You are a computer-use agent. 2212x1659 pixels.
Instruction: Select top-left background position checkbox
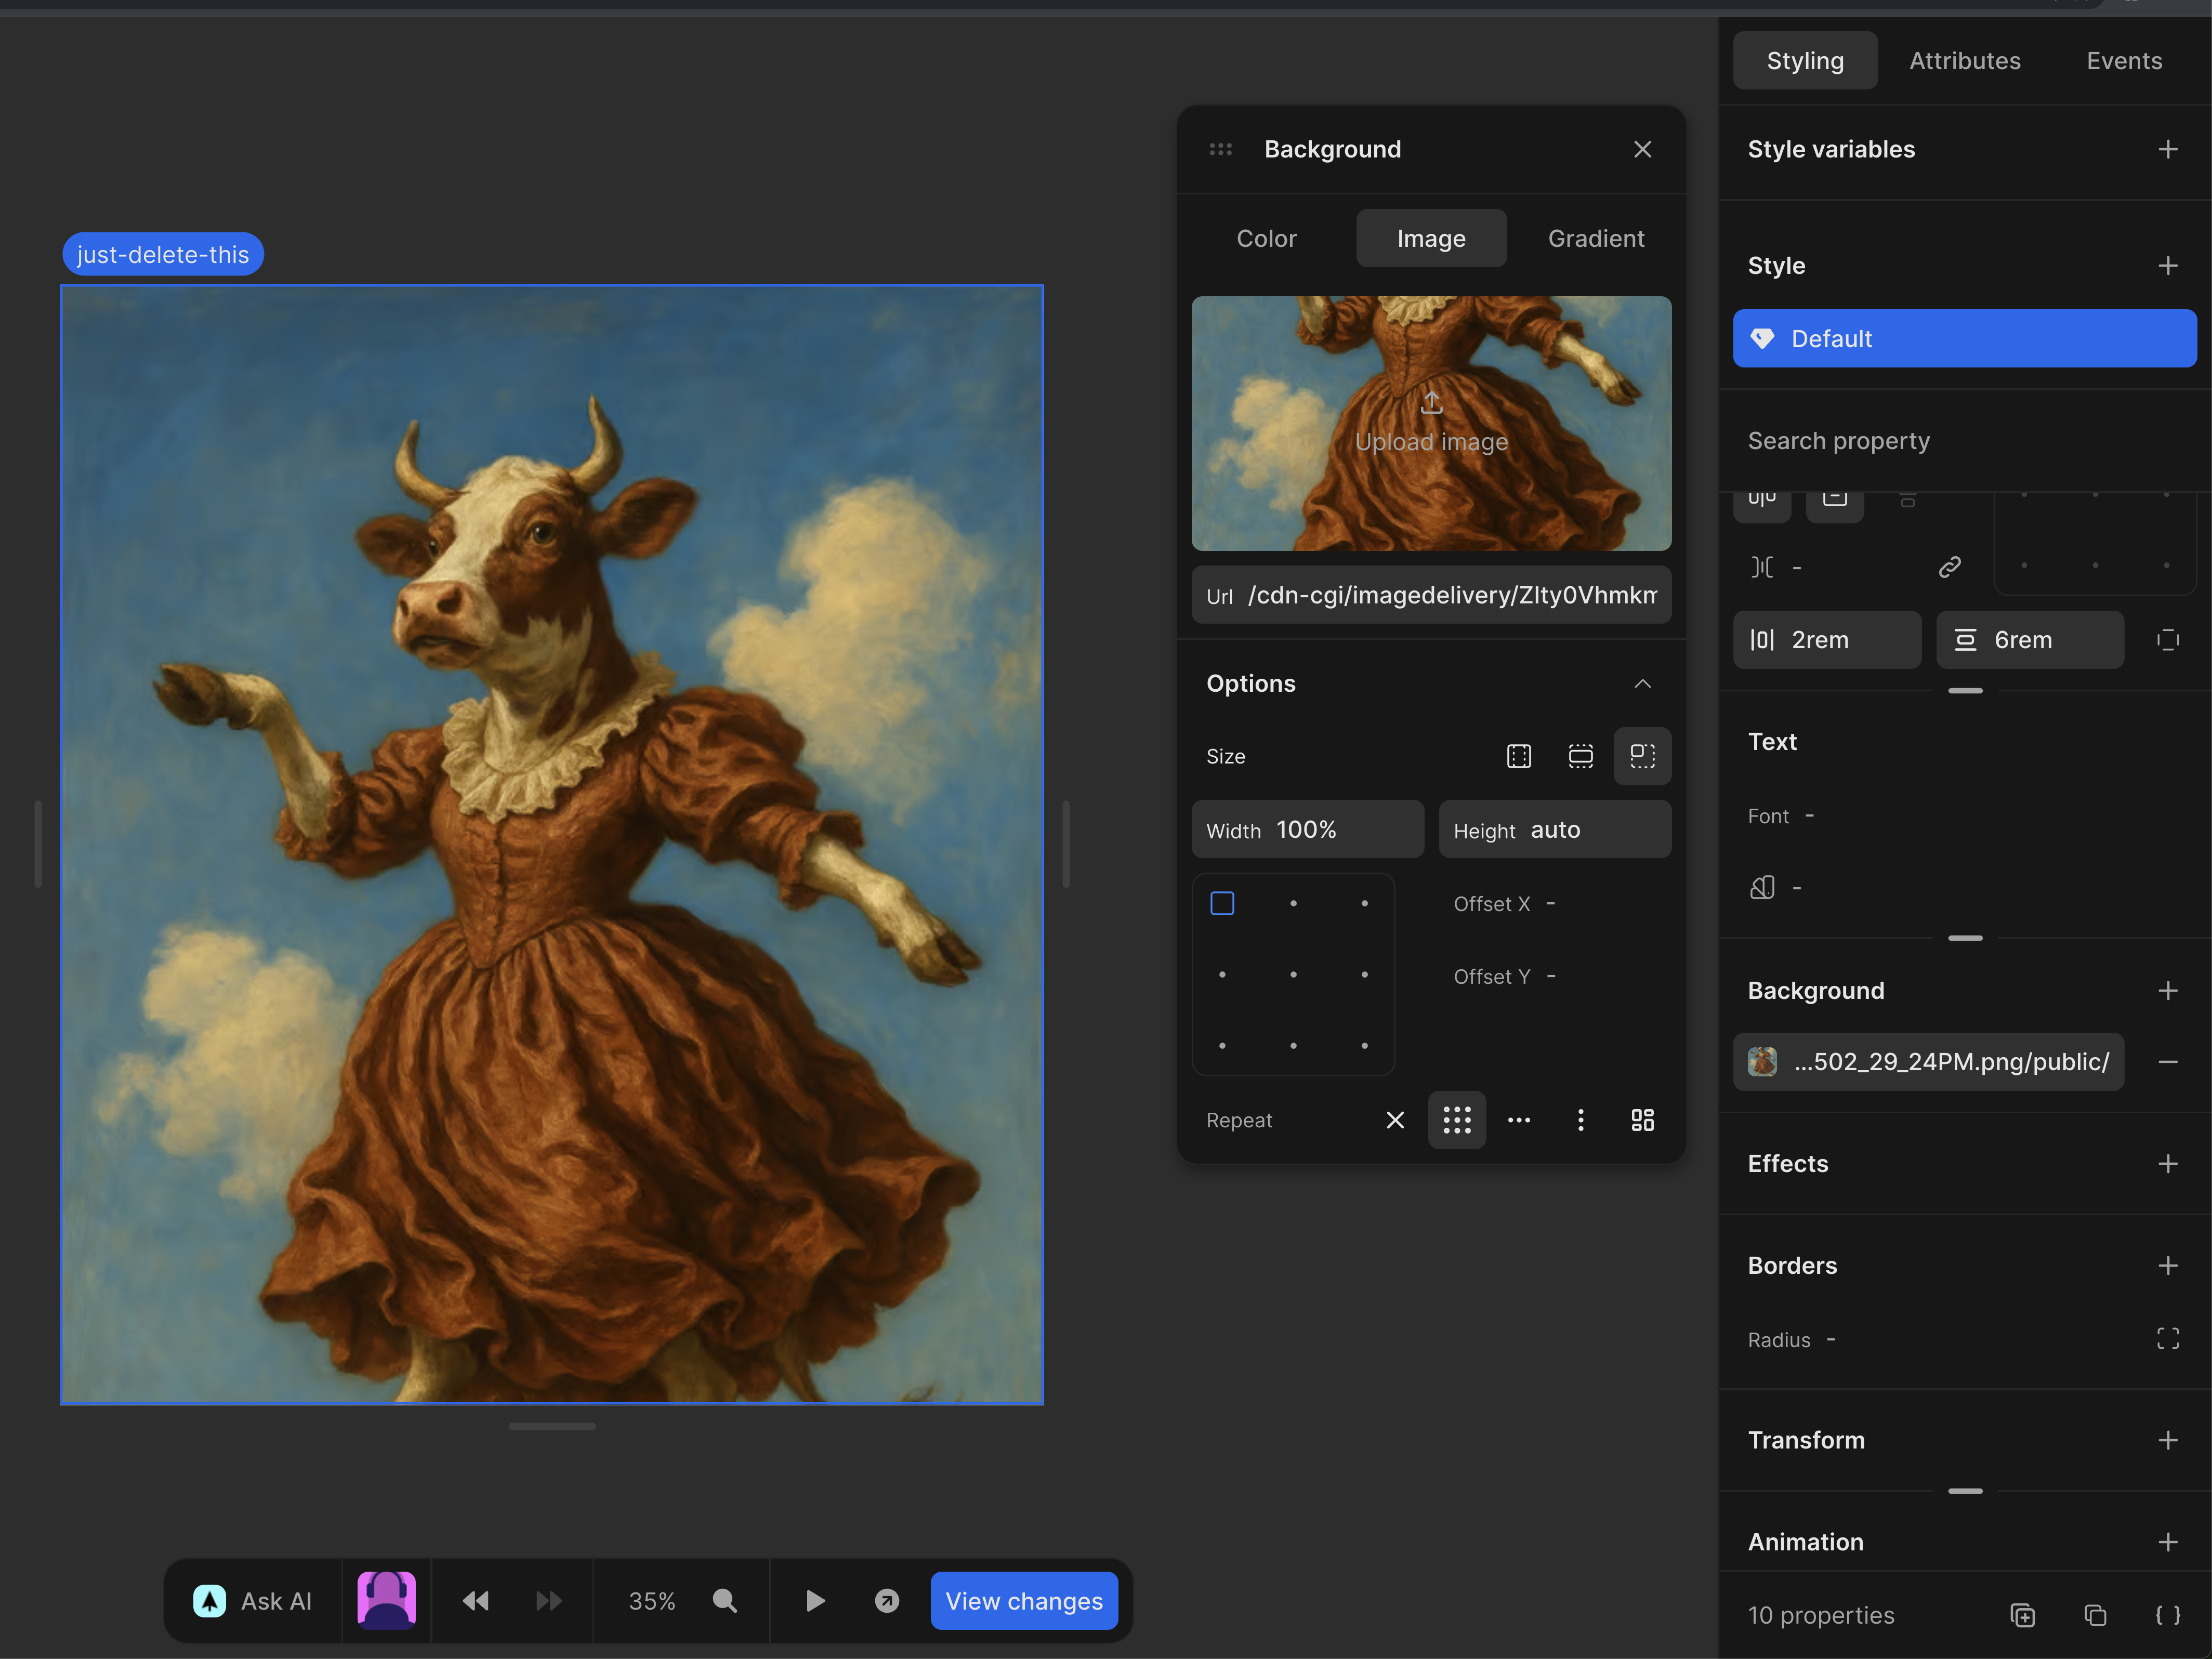[1222, 904]
